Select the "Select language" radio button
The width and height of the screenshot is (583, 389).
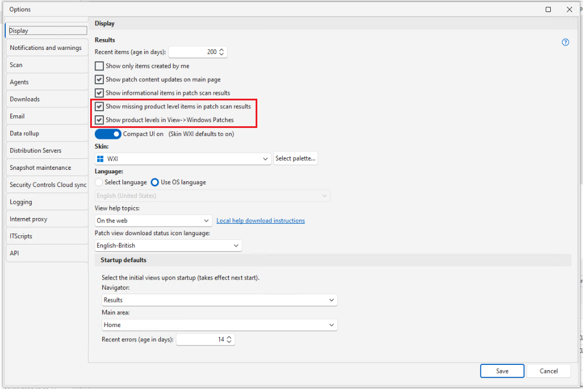pyautogui.click(x=99, y=182)
